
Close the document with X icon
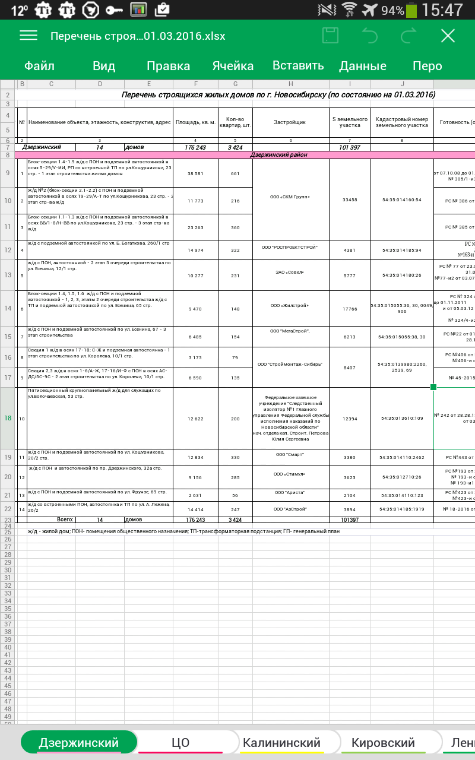(x=448, y=36)
